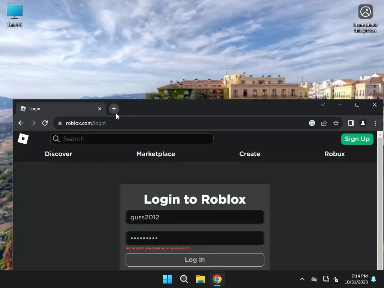Click the Sign Up button
The height and width of the screenshot is (288, 384).
[x=357, y=139]
